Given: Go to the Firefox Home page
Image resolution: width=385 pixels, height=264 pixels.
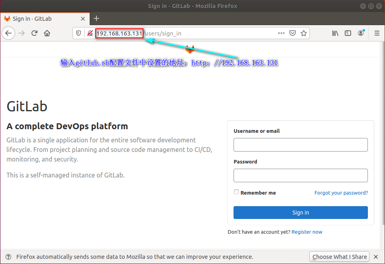Looking at the screenshot, I should [47, 33].
